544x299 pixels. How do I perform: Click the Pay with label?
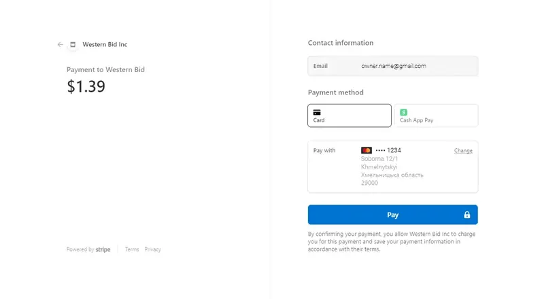[x=324, y=150]
